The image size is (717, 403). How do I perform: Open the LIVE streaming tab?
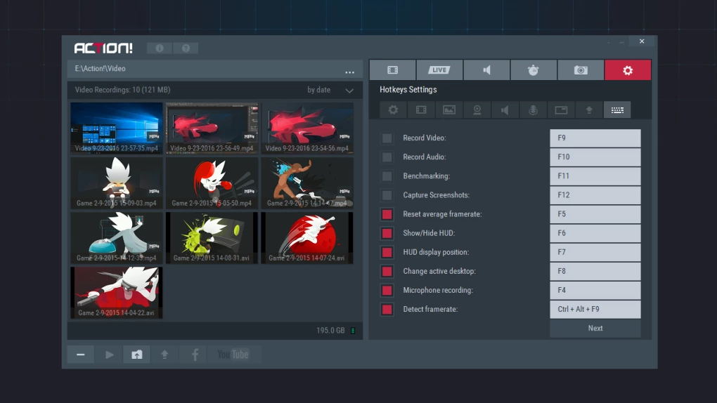[439, 70]
